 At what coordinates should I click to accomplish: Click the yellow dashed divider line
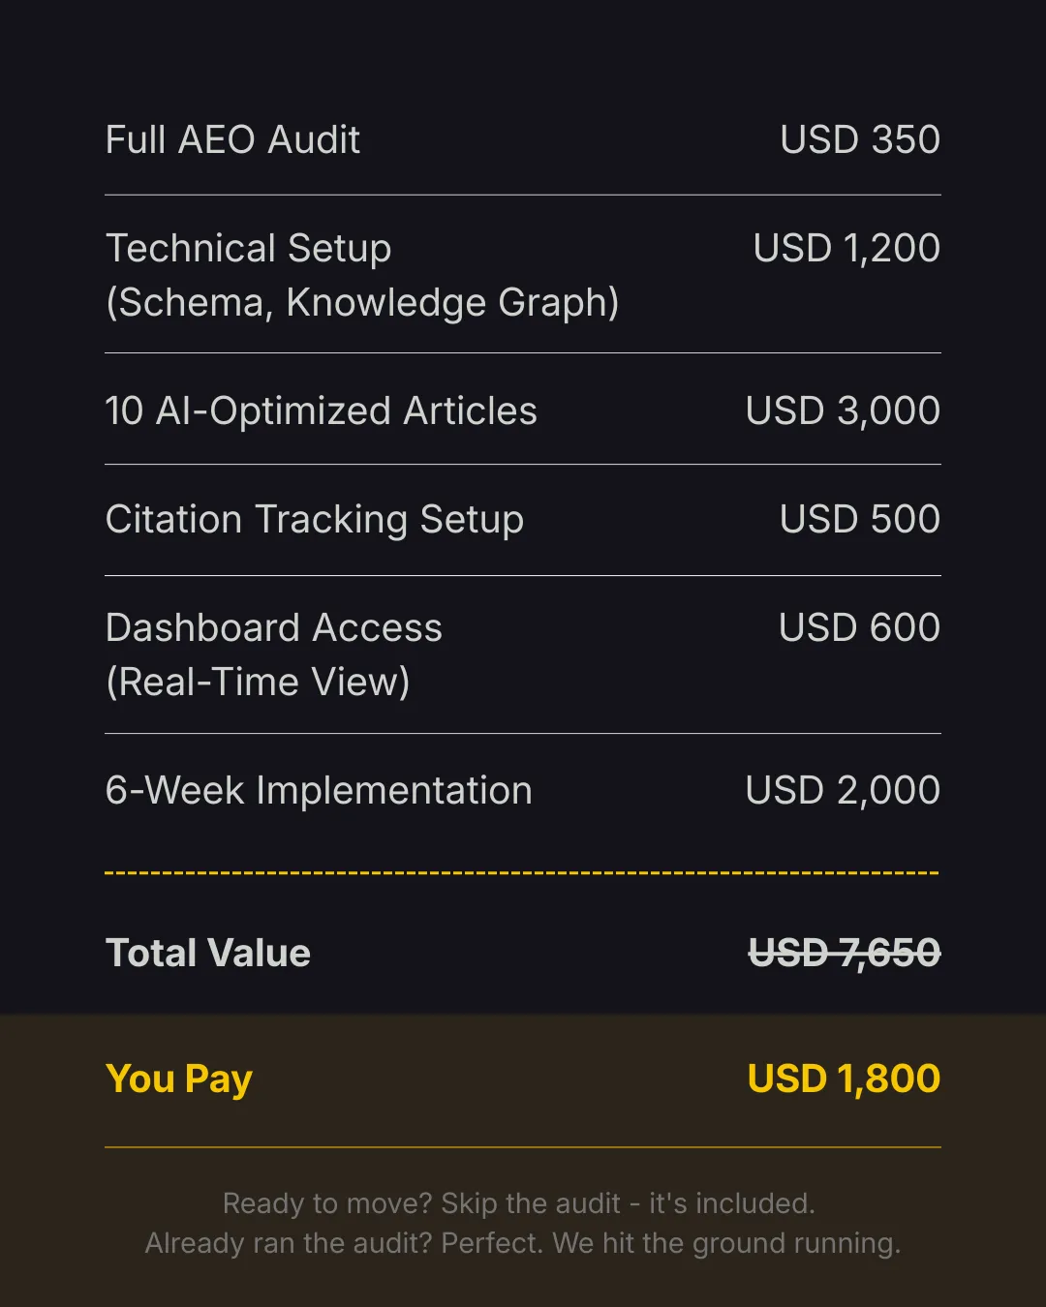[x=522, y=873]
